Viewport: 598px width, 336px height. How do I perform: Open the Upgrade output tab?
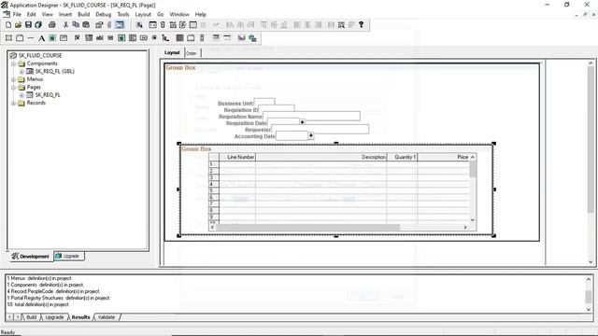pos(54,317)
